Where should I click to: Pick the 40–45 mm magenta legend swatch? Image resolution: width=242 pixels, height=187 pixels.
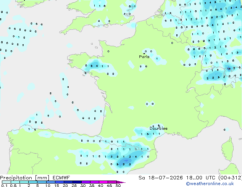pos(103,182)
